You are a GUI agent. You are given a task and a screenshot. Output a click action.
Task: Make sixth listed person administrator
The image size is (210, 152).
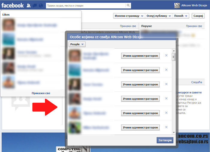140,128
